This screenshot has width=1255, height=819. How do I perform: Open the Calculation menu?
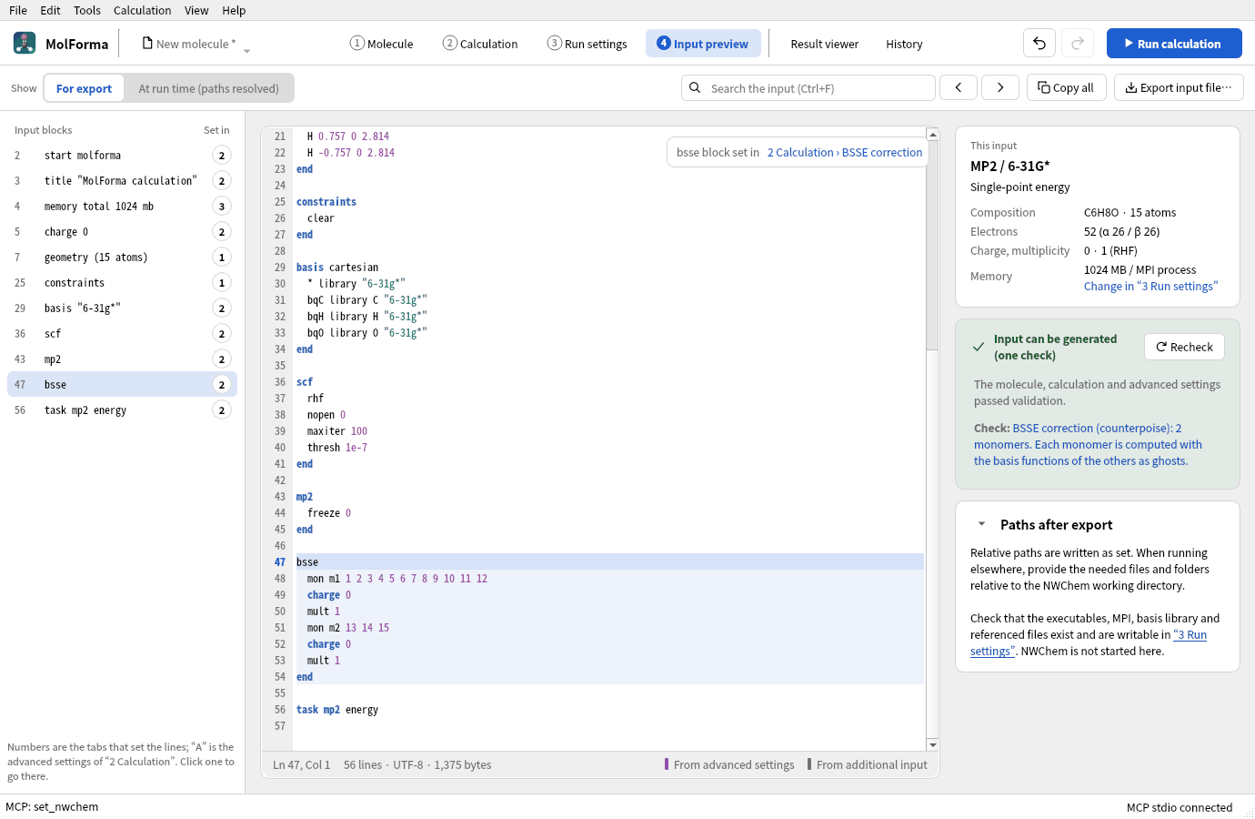pyautogui.click(x=142, y=10)
